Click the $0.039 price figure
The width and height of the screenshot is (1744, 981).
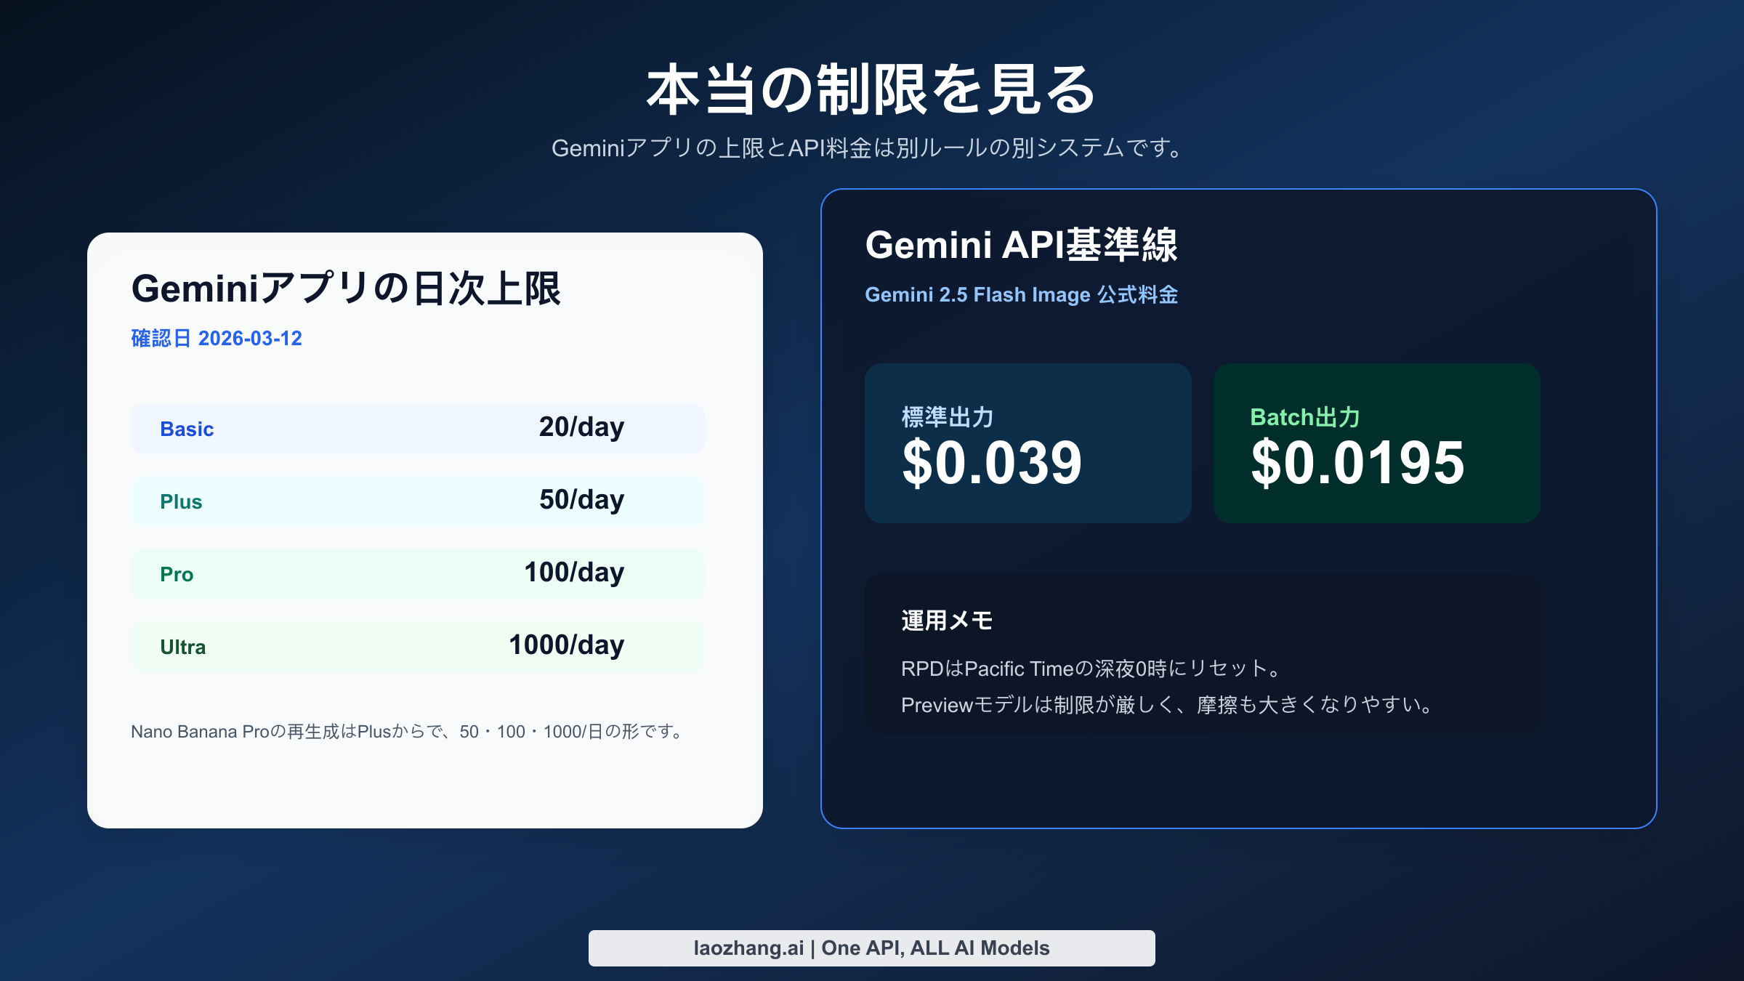tap(990, 463)
